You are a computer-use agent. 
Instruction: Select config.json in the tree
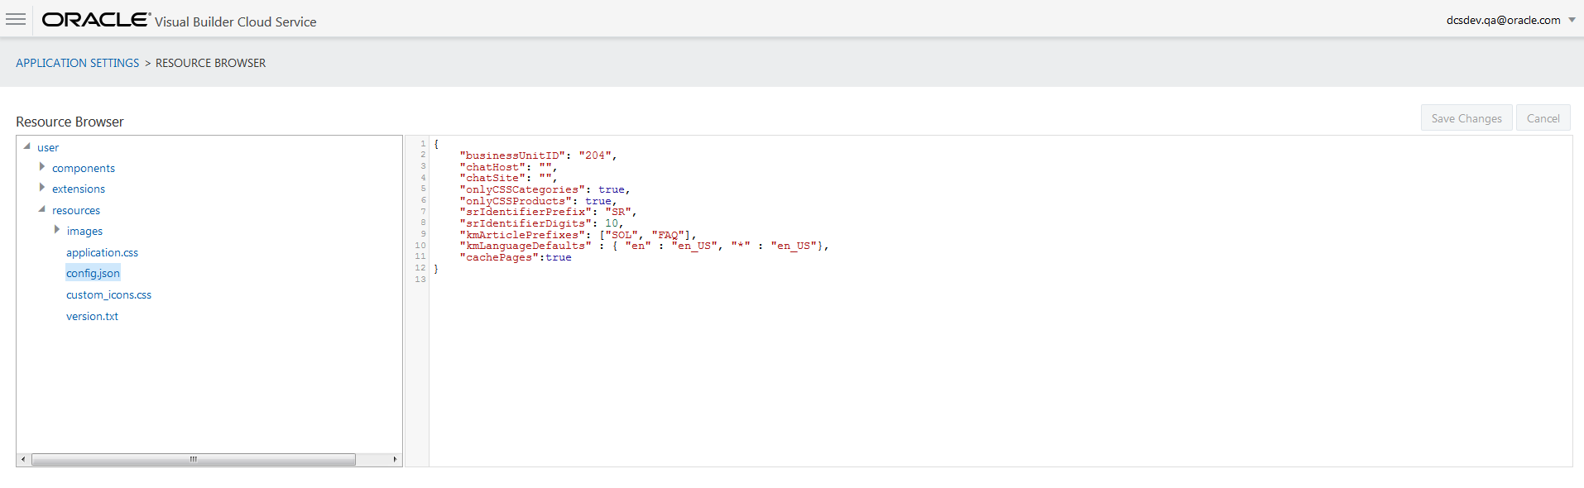pos(93,273)
